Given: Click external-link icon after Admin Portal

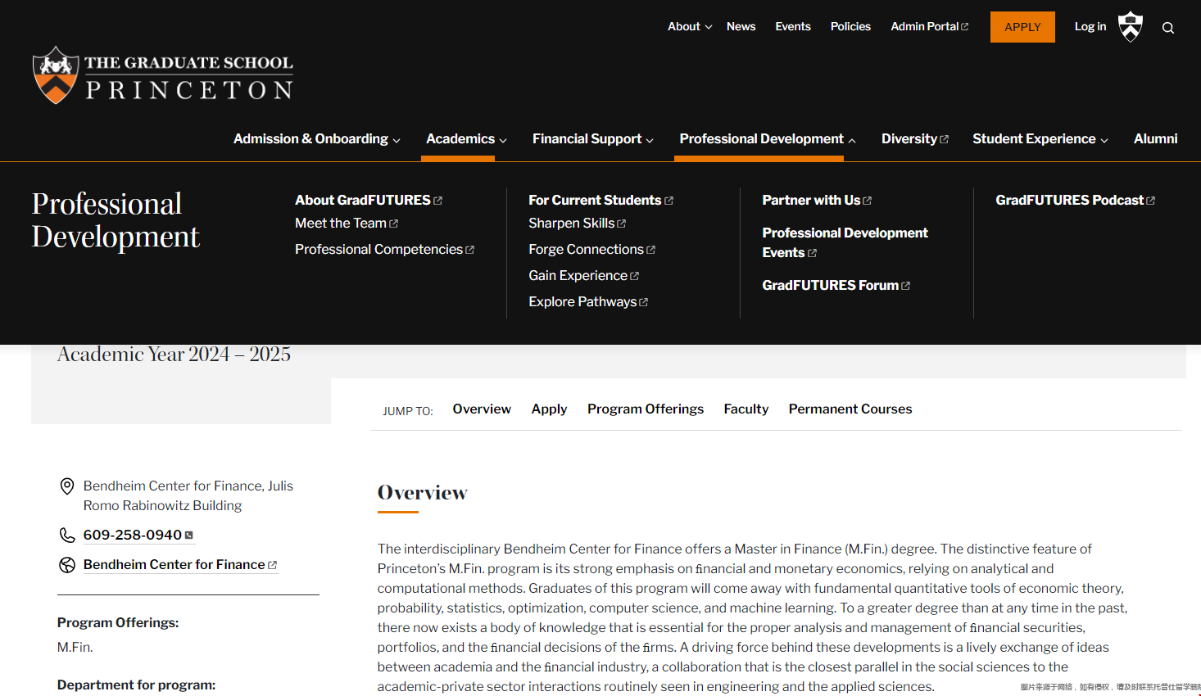Looking at the screenshot, I should click(x=965, y=27).
